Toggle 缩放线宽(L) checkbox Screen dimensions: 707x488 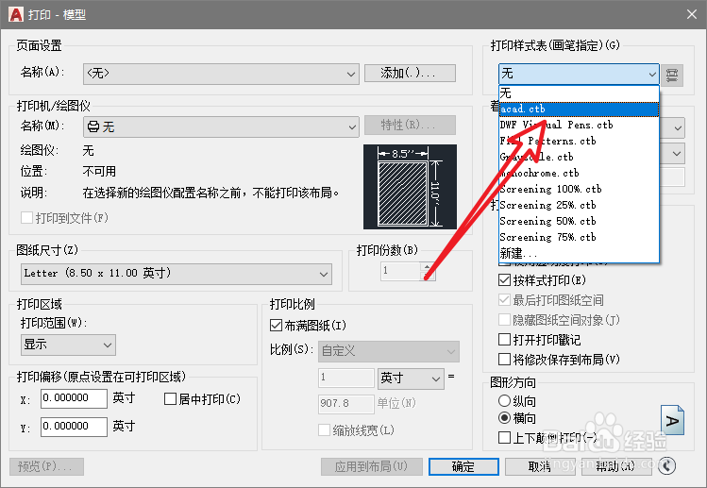(324, 430)
